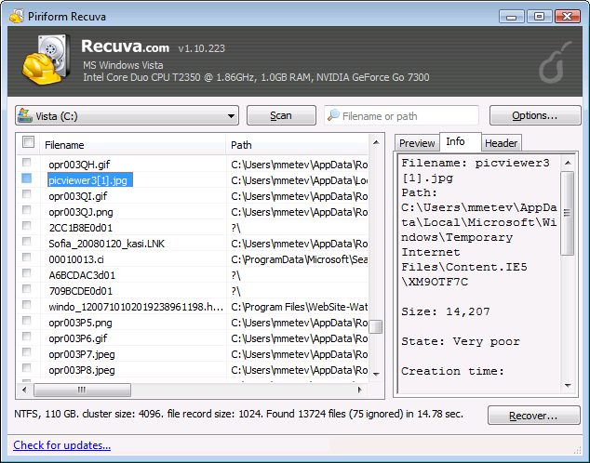Select the file windo_120071010201923896119​8.h...
The width and height of the screenshot is (590, 463).
[136, 307]
